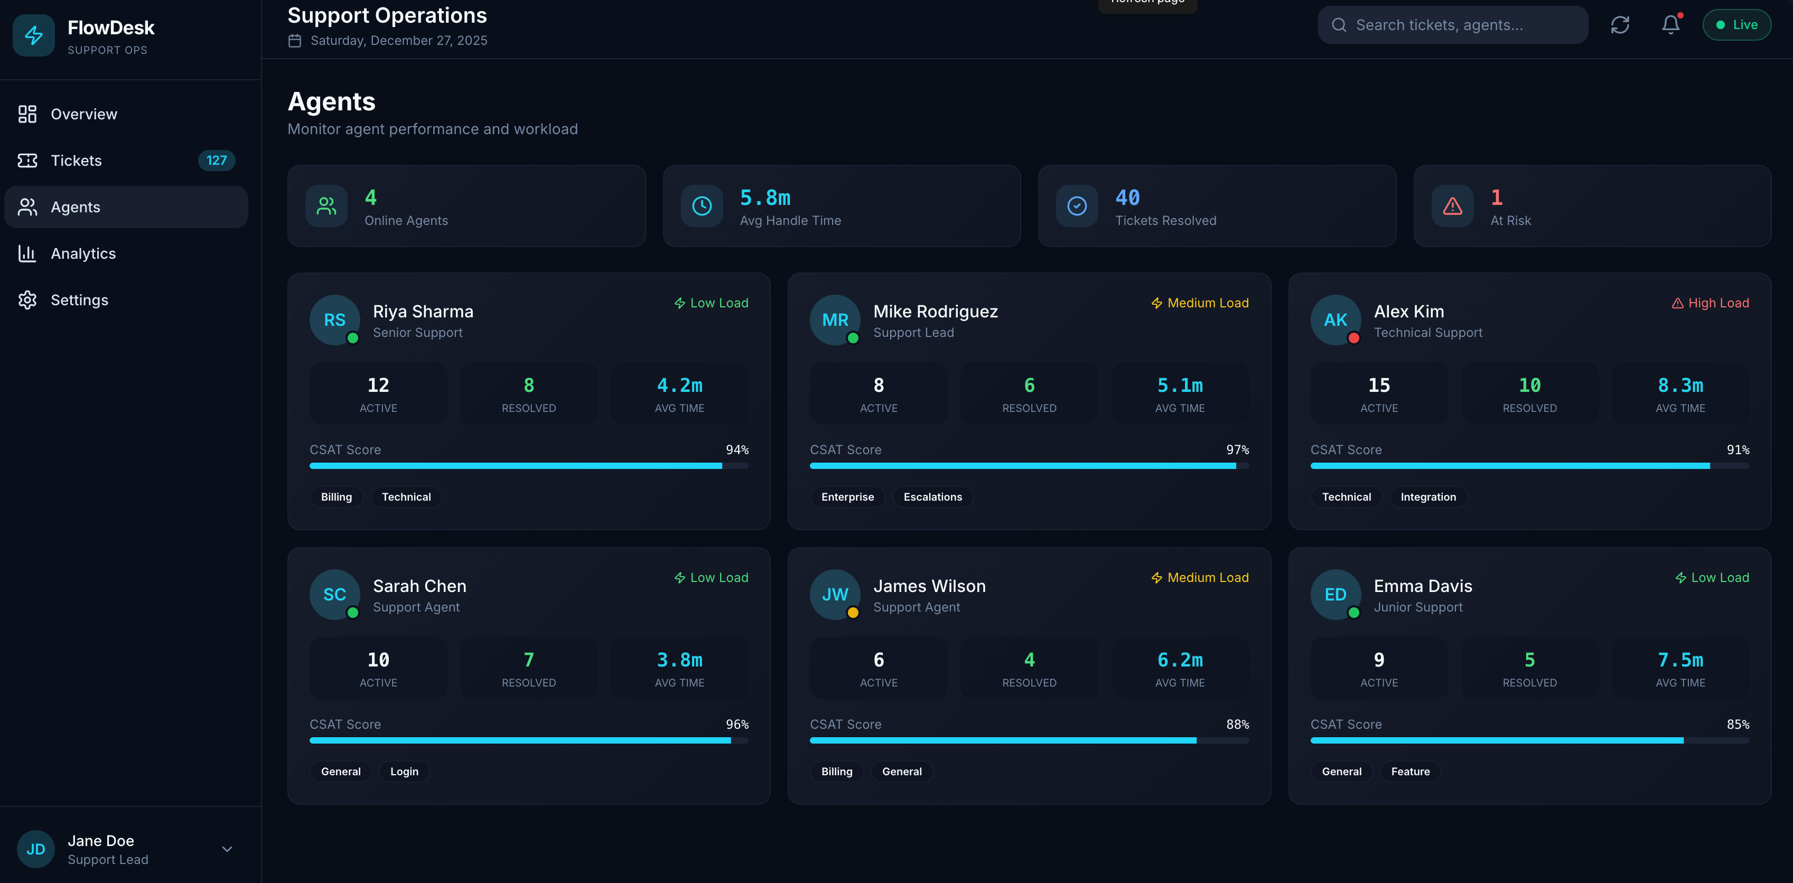Click Mike Rodriguez's 6 RESOLVED stat
Screen dimensions: 1793x883
click(x=1030, y=394)
